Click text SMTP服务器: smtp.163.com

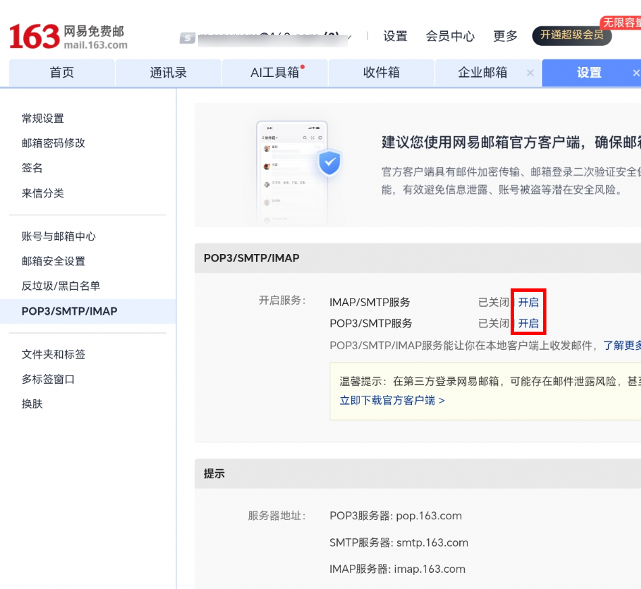(399, 543)
